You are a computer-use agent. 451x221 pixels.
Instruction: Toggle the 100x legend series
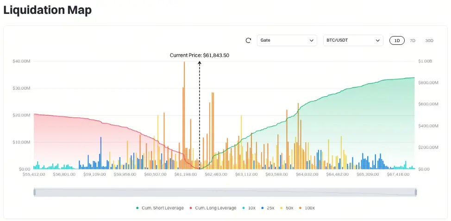point(308,208)
